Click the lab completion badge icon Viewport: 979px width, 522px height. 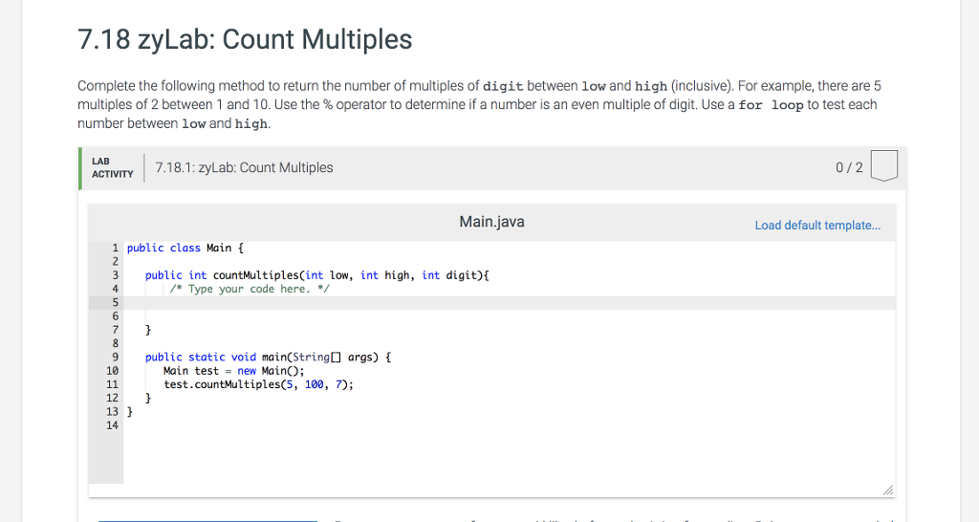[x=884, y=166]
